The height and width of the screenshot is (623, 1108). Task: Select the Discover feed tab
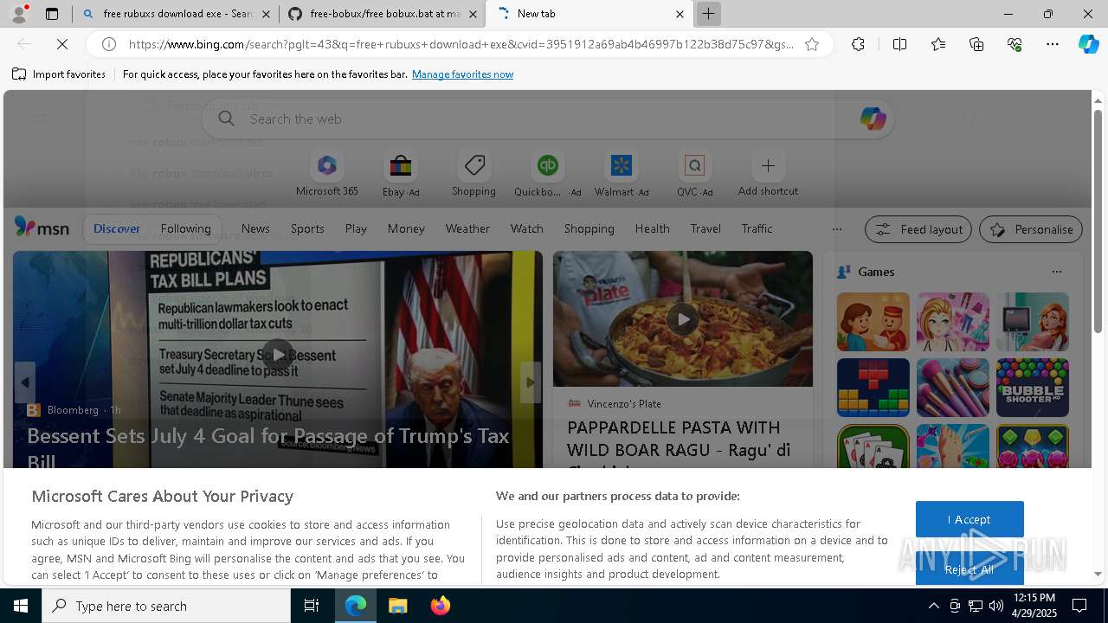(x=117, y=228)
